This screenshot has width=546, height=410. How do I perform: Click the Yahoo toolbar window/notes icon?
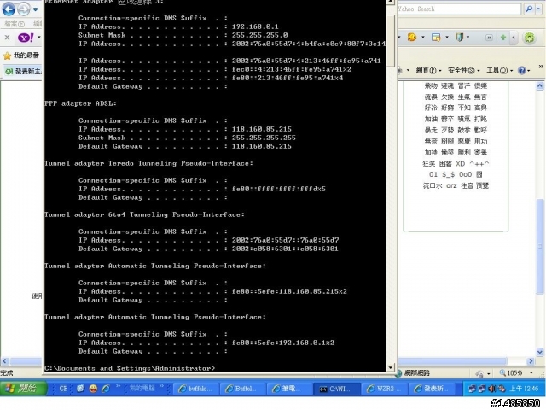[436, 37]
